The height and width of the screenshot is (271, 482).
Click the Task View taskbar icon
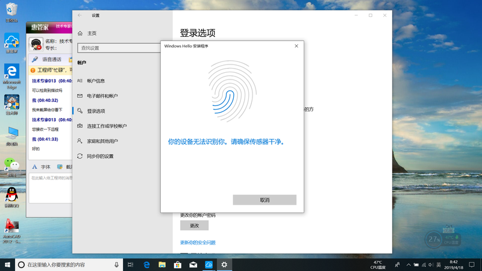[131, 264]
